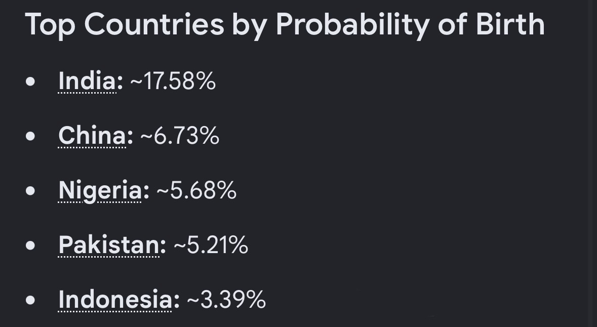
Task: Select the ~5.68% percentage value
Action: pos(196,190)
